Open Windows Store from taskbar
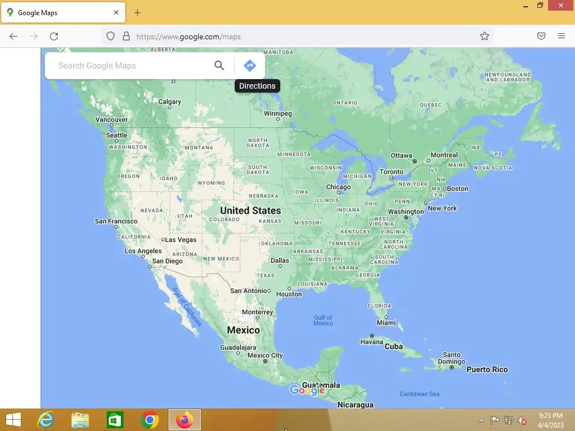This screenshot has width=575, height=431. (x=115, y=420)
